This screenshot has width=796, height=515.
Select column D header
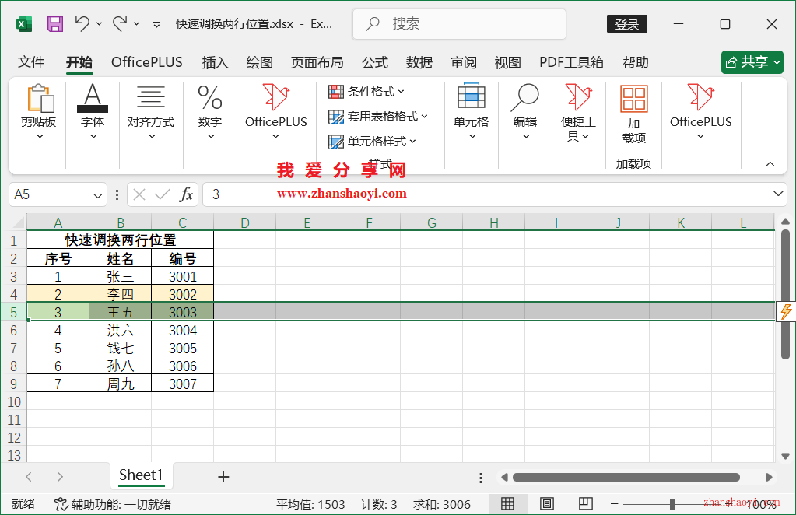pos(244,222)
